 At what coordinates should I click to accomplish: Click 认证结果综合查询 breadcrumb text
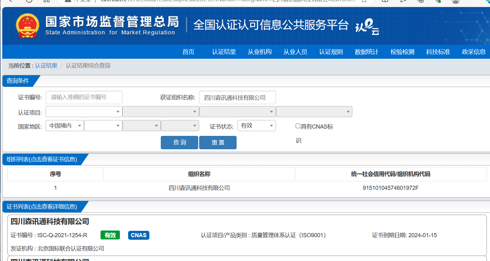click(88, 66)
